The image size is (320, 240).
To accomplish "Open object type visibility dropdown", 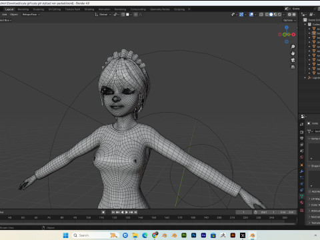I will click(234, 15).
